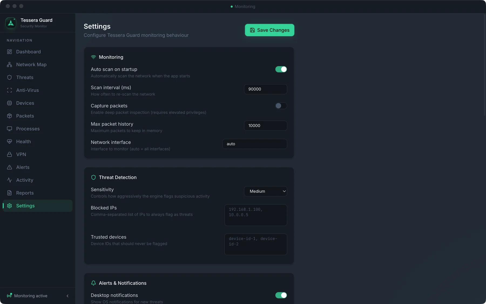Click the Auto scan on startup label
The height and width of the screenshot is (304, 486).
[x=114, y=69]
